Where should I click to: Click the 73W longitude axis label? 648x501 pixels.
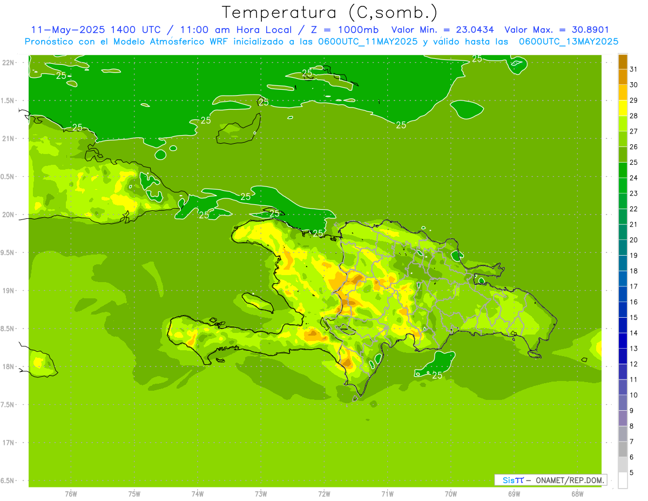coord(261,494)
